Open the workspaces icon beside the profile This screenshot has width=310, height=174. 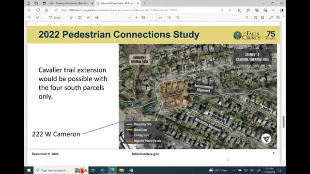click(36, 3)
